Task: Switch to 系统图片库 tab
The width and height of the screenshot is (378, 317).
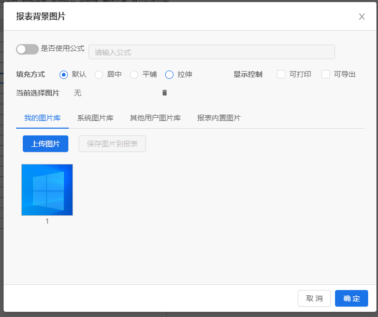Action: click(x=95, y=118)
